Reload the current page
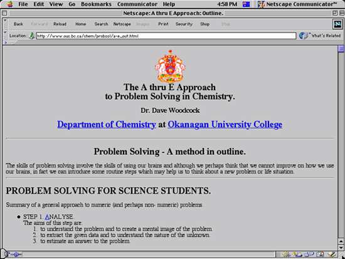The width and height of the screenshot is (345, 259). tap(60, 24)
